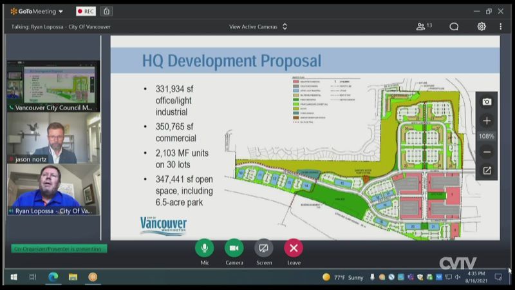Zoom in on shared screen with plus

click(x=487, y=121)
